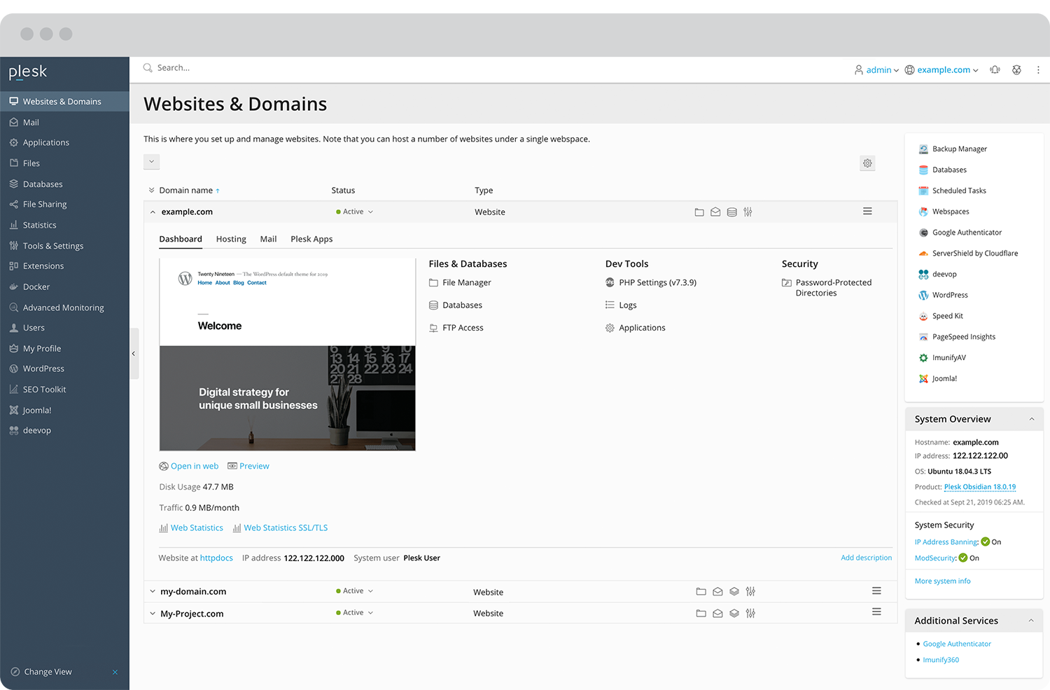
Task: Click the Open in web link
Action: (x=194, y=467)
